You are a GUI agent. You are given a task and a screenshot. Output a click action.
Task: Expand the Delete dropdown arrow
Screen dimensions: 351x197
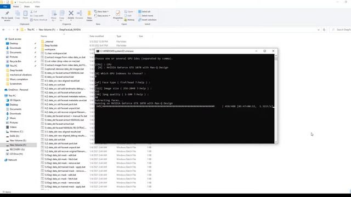(x=71, y=20)
